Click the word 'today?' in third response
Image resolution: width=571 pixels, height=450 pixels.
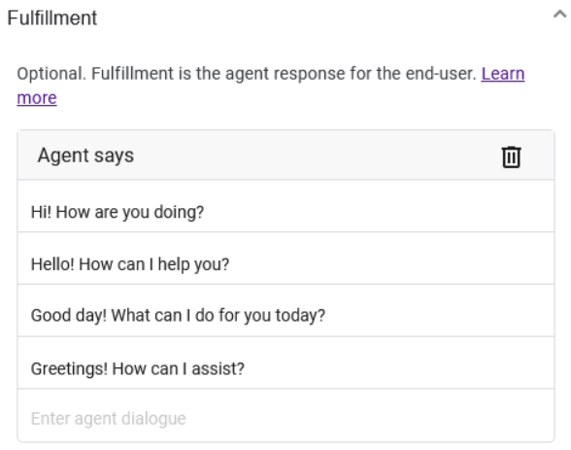point(300,316)
